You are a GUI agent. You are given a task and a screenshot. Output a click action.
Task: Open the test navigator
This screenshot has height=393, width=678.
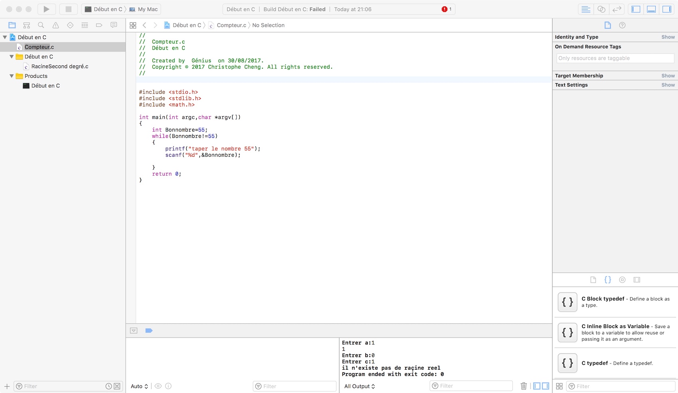(70, 25)
